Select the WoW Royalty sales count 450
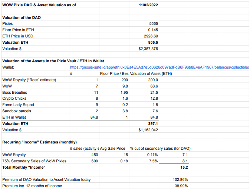This screenshot has width=250, height=192. click(94, 155)
